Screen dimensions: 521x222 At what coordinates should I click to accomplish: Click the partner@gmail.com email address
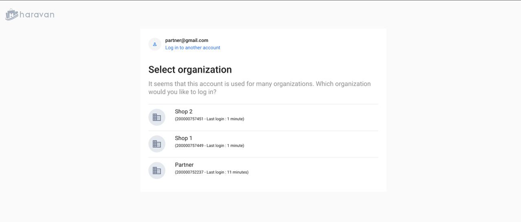(x=186, y=40)
